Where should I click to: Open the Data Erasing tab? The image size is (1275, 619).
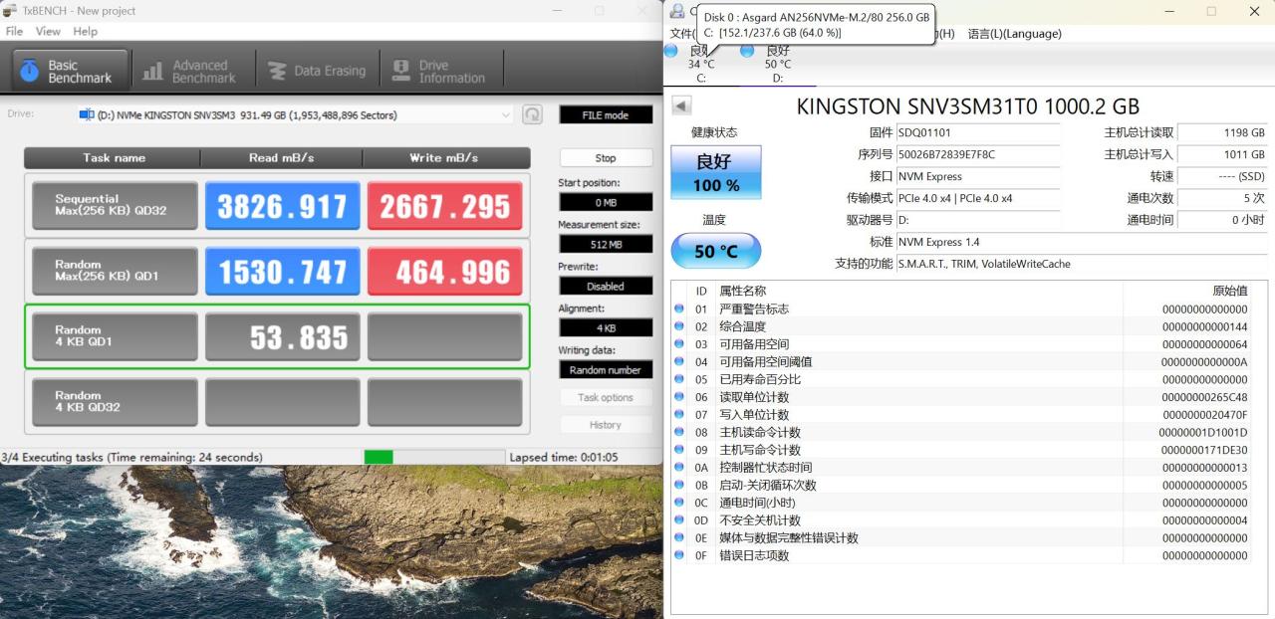(x=317, y=71)
